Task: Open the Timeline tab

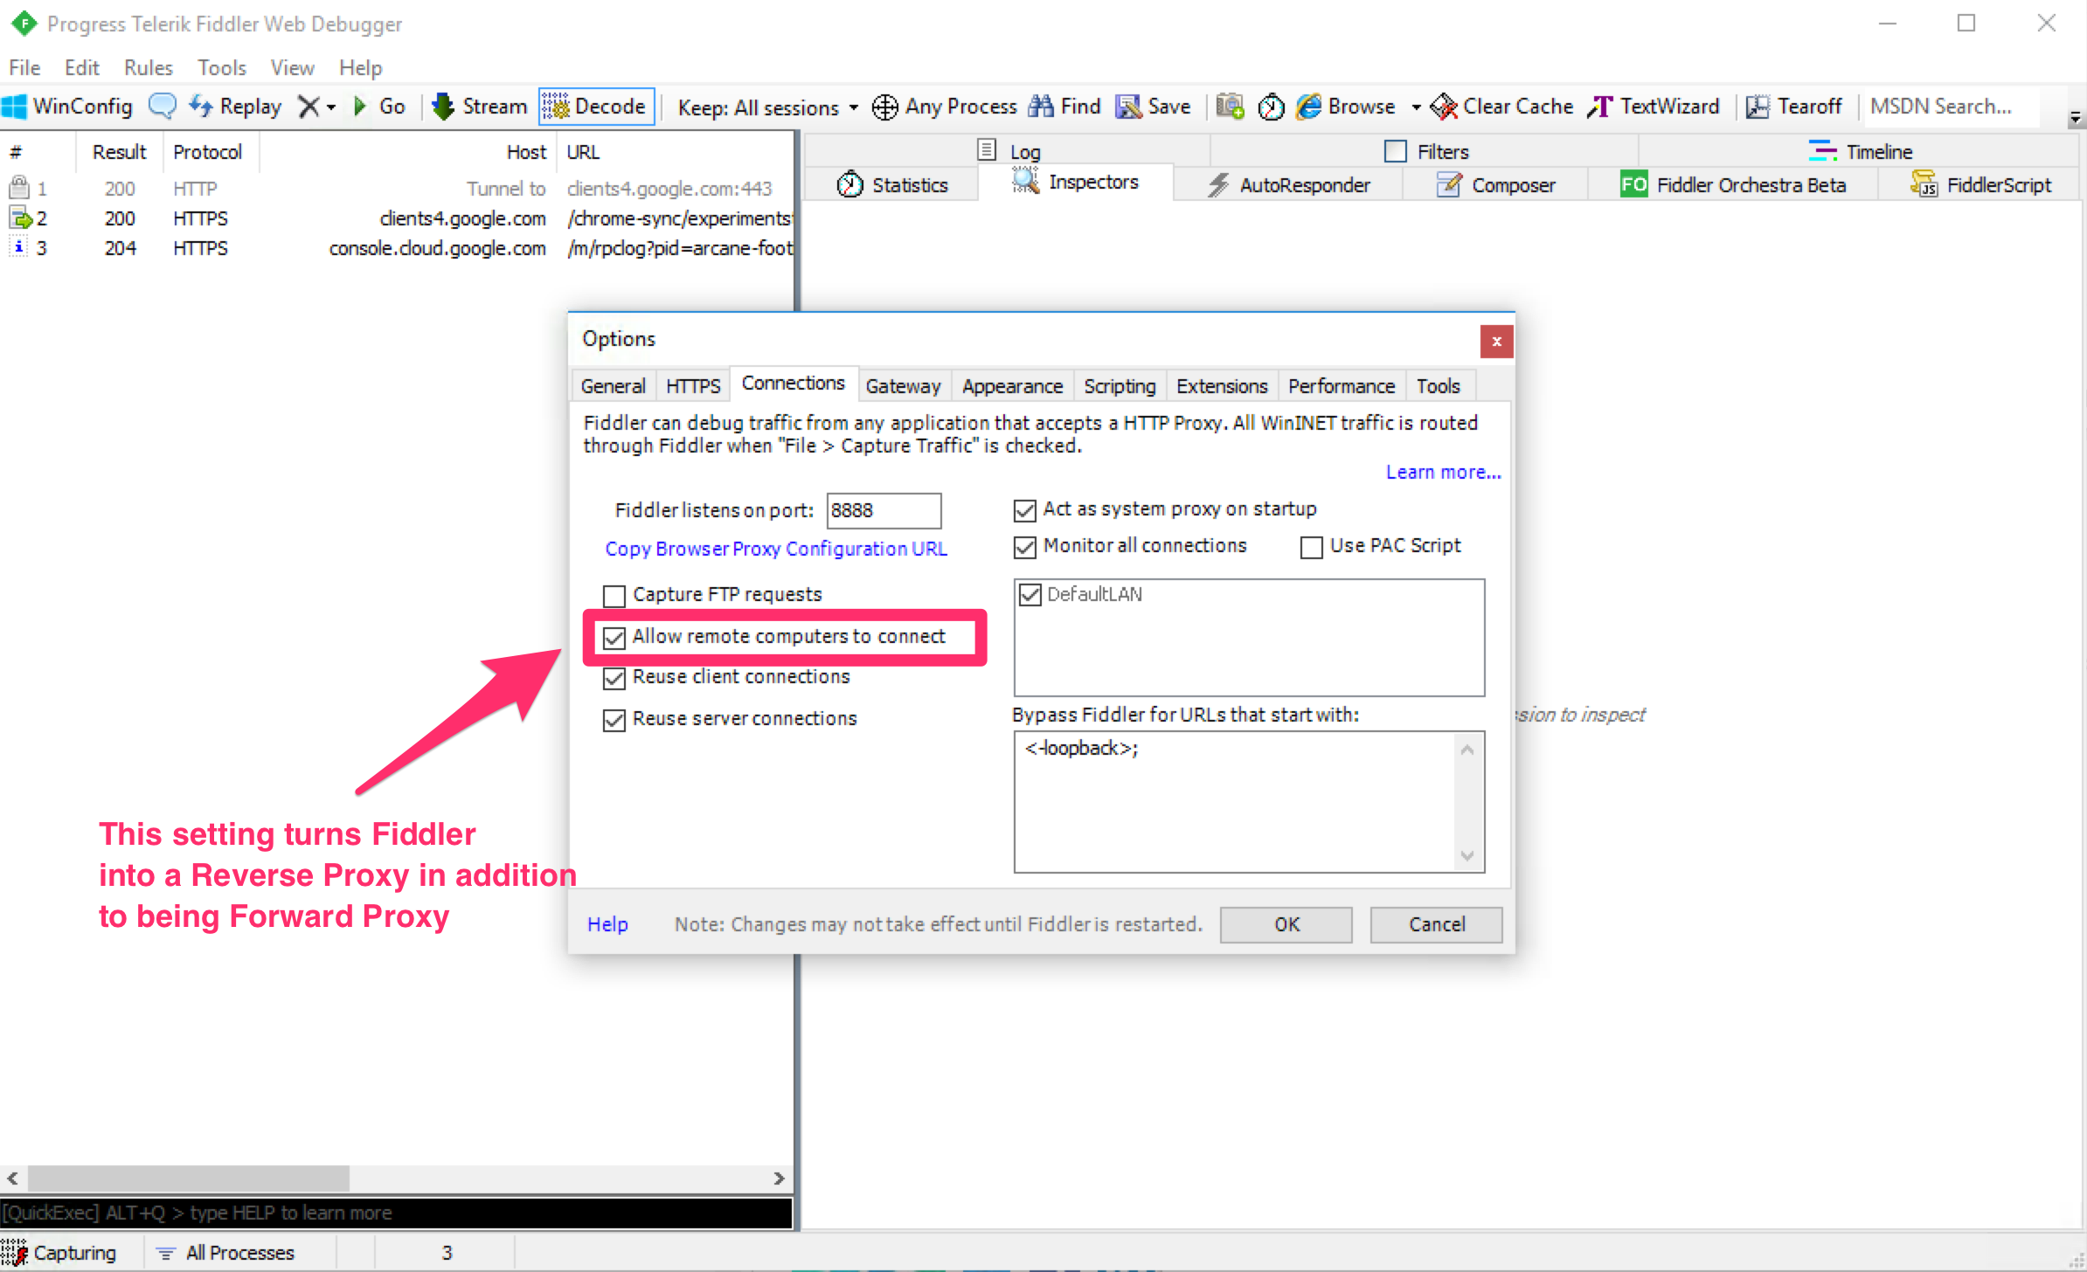Action: pyautogui.click(x=1860, y=151)
